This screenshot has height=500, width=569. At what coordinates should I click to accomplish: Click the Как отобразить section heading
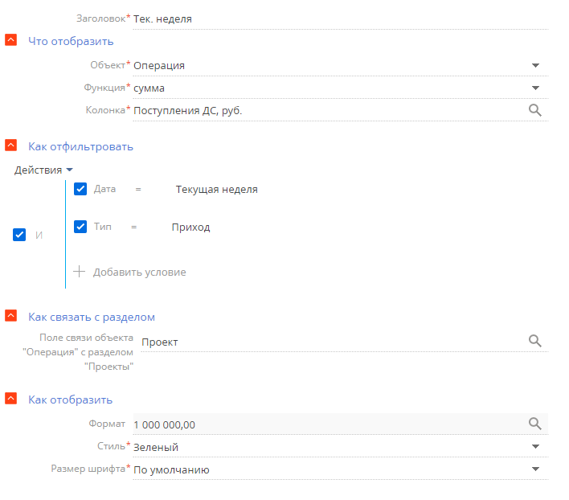(71, 400)
